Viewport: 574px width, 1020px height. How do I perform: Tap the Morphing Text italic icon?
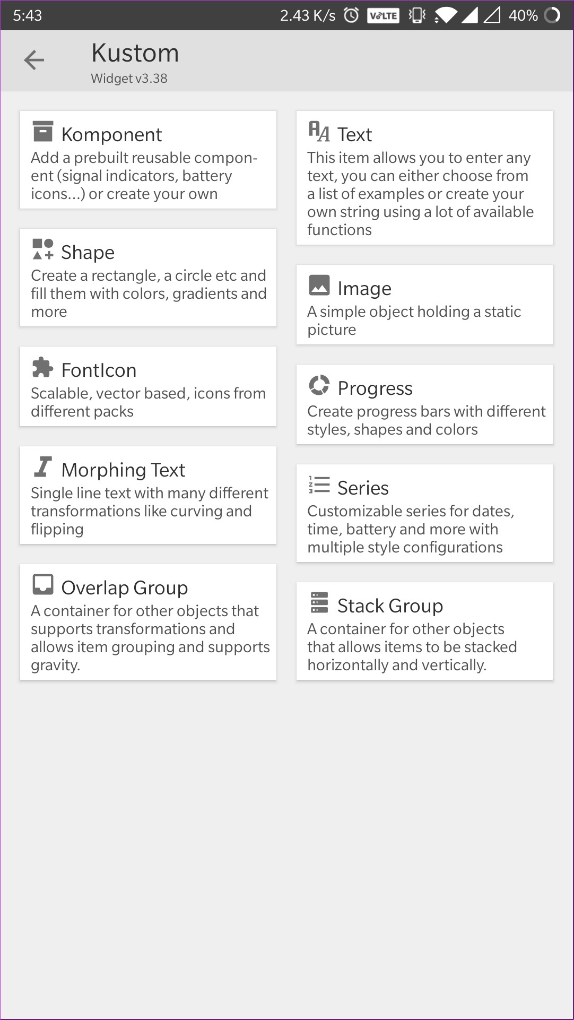43,466
